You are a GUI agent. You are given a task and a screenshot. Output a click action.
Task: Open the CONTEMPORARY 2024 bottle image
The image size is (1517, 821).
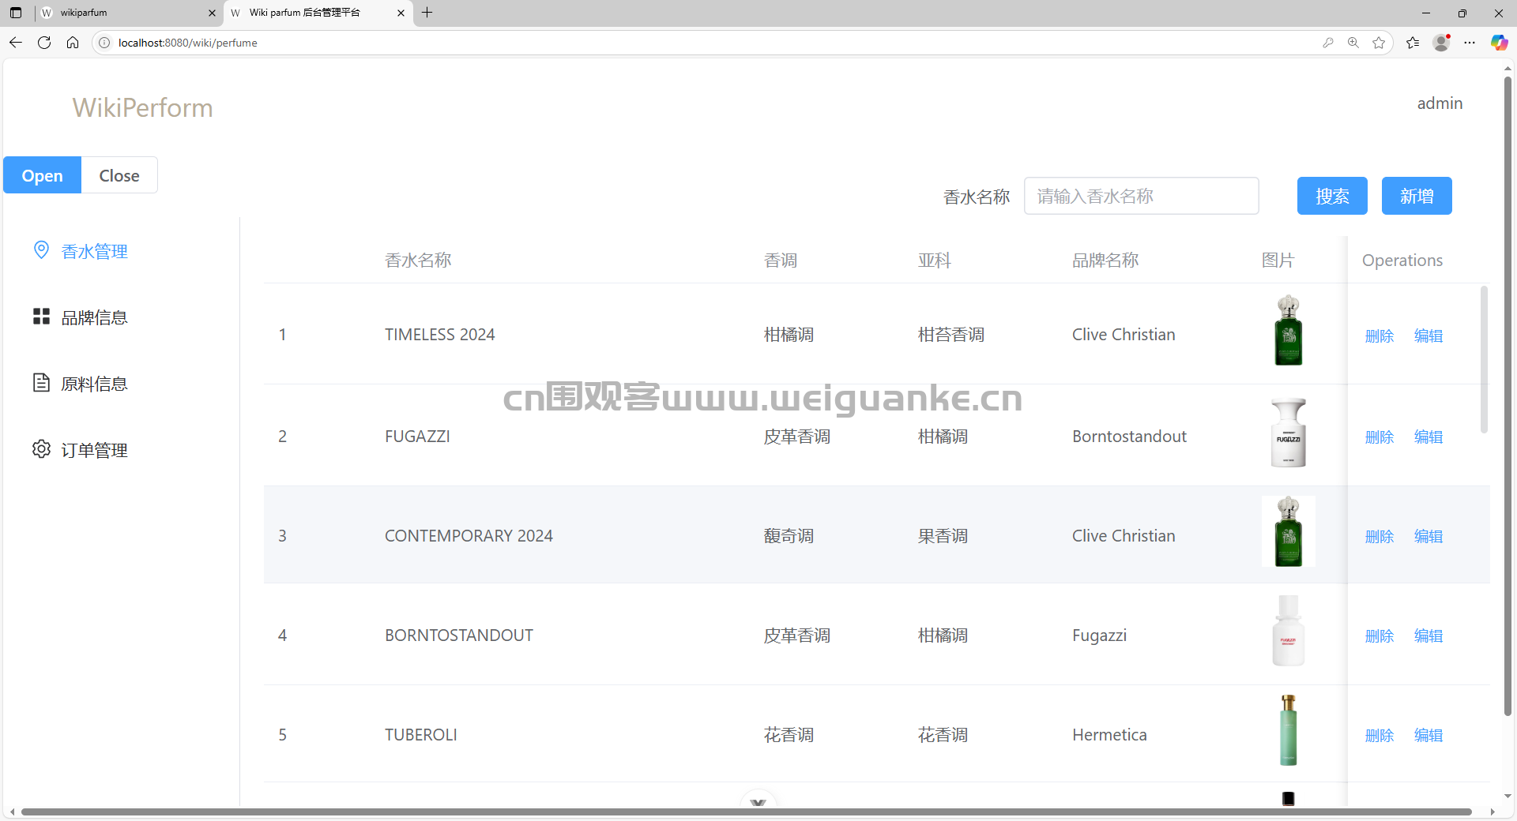coord(1289,531)
